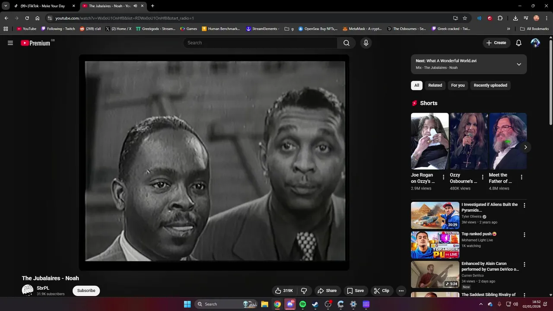
Task: Open the SbrPL channel name link
Action: tap(43, 288)
